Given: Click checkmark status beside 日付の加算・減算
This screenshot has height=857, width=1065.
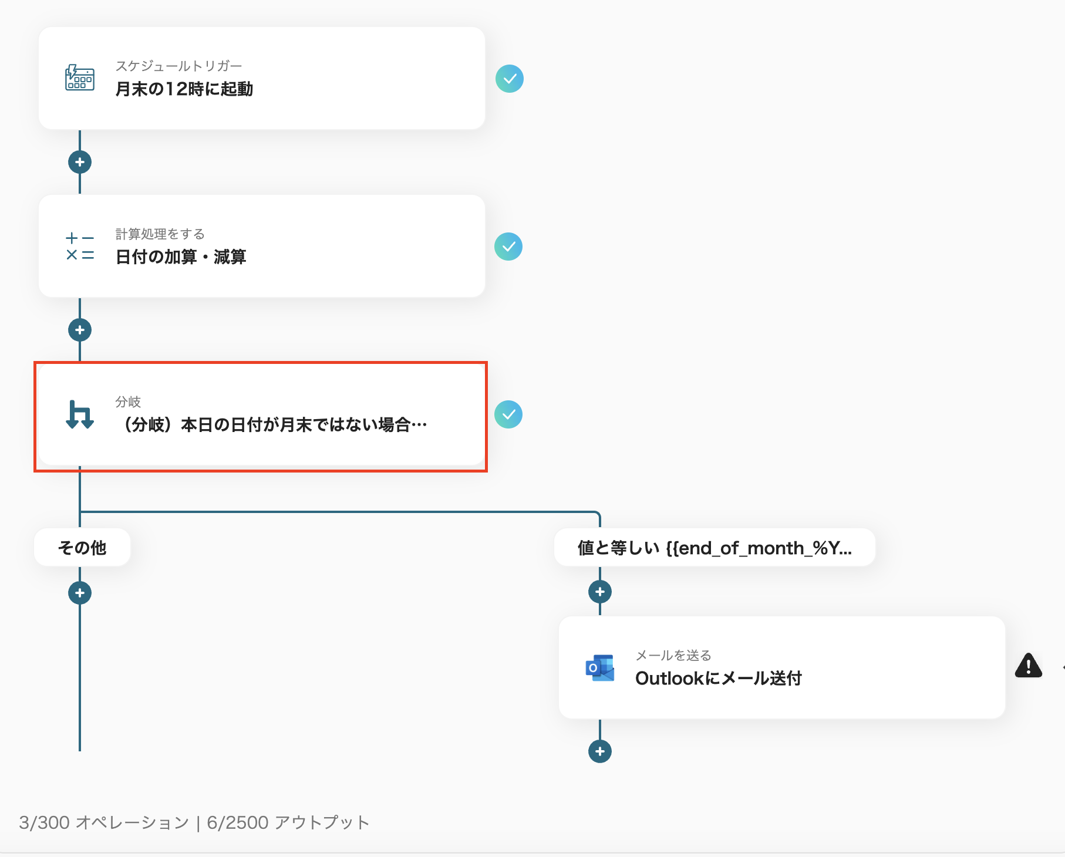Looking at the screenshot, I should (508, 247).
